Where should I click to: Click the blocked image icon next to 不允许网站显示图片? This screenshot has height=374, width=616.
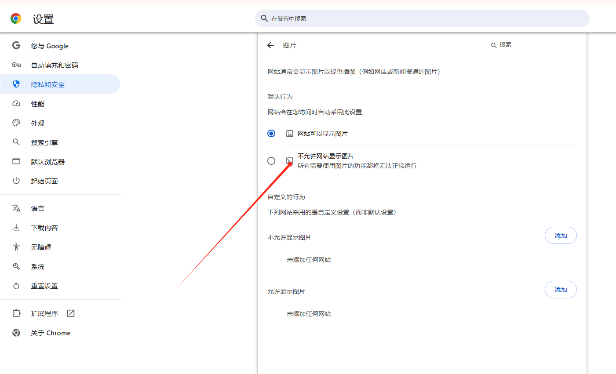click(290, 161)
